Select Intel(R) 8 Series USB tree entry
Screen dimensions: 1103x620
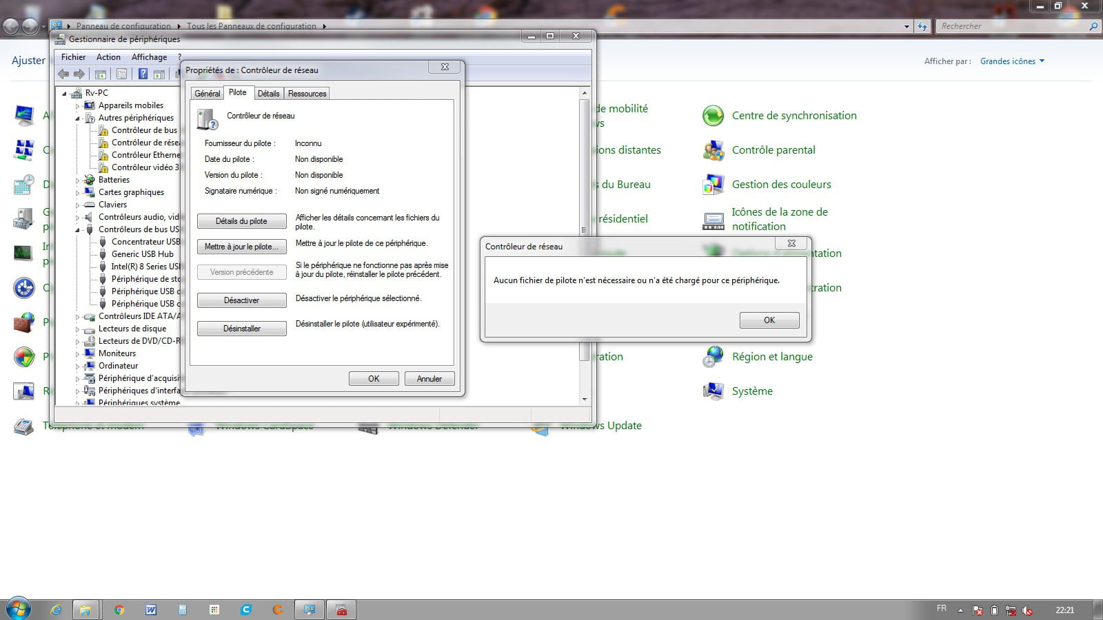(145, 267)
